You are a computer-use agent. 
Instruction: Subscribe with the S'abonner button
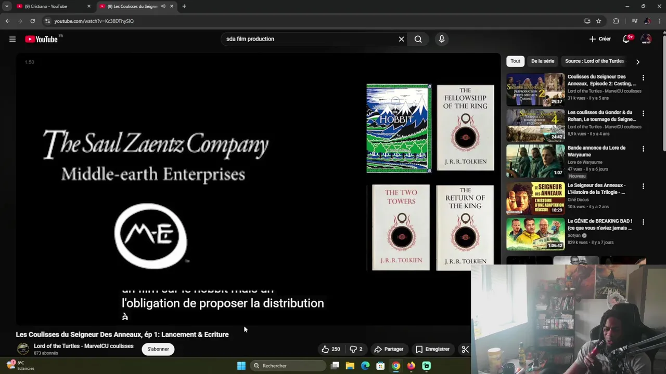[x=158, y=349]
